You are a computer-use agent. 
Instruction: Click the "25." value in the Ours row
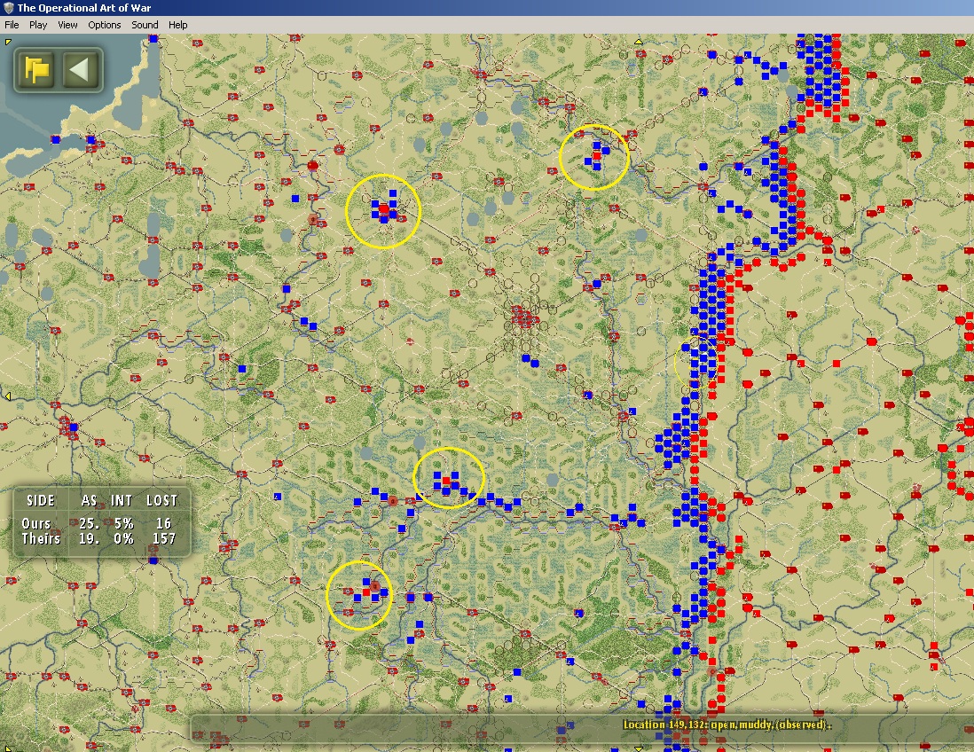(x=90, y=523)
